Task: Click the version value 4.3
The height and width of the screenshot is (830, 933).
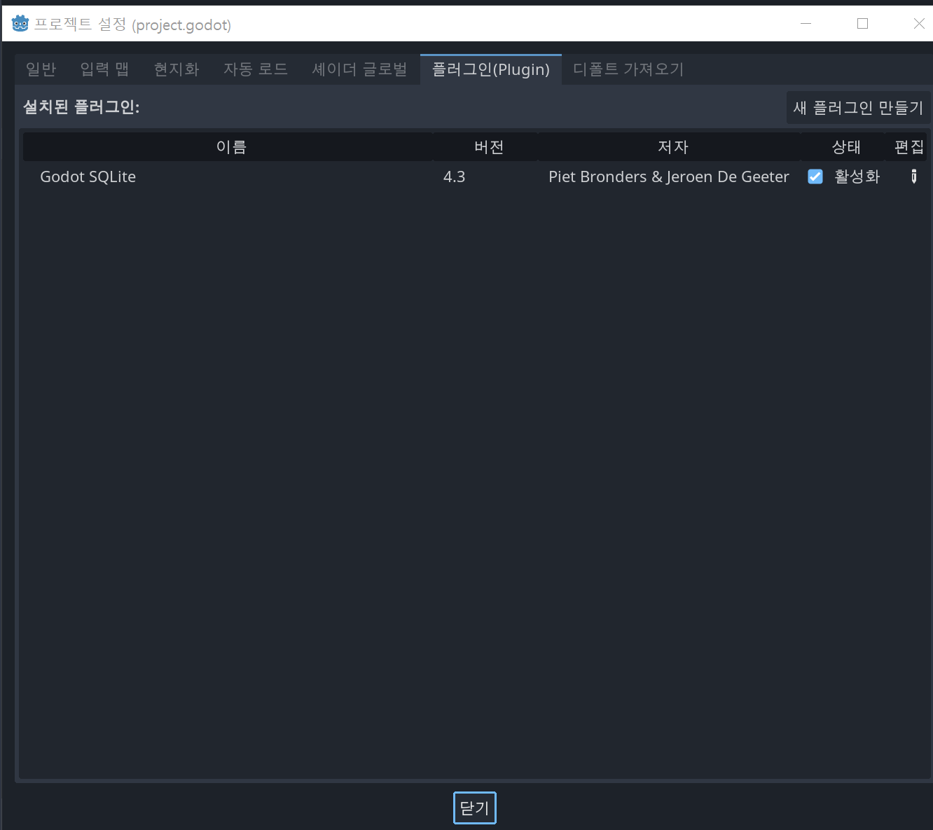Action: (x=454, y=177)
